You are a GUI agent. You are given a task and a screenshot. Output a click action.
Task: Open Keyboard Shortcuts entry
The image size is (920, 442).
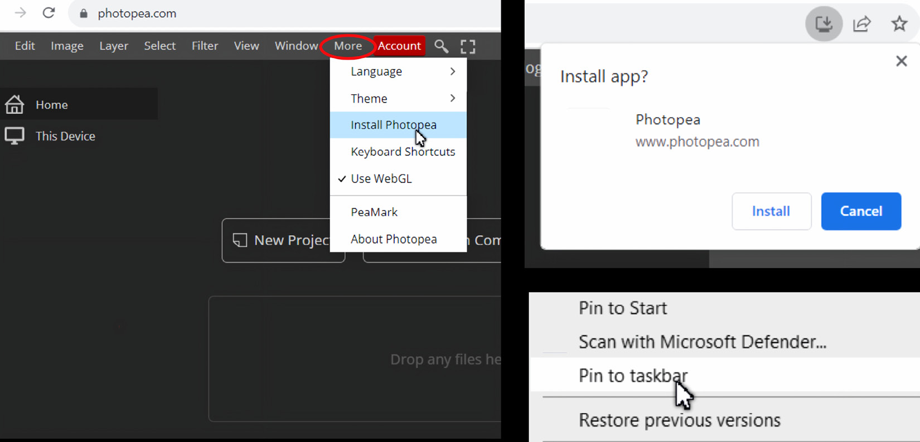tap(398, 152)
